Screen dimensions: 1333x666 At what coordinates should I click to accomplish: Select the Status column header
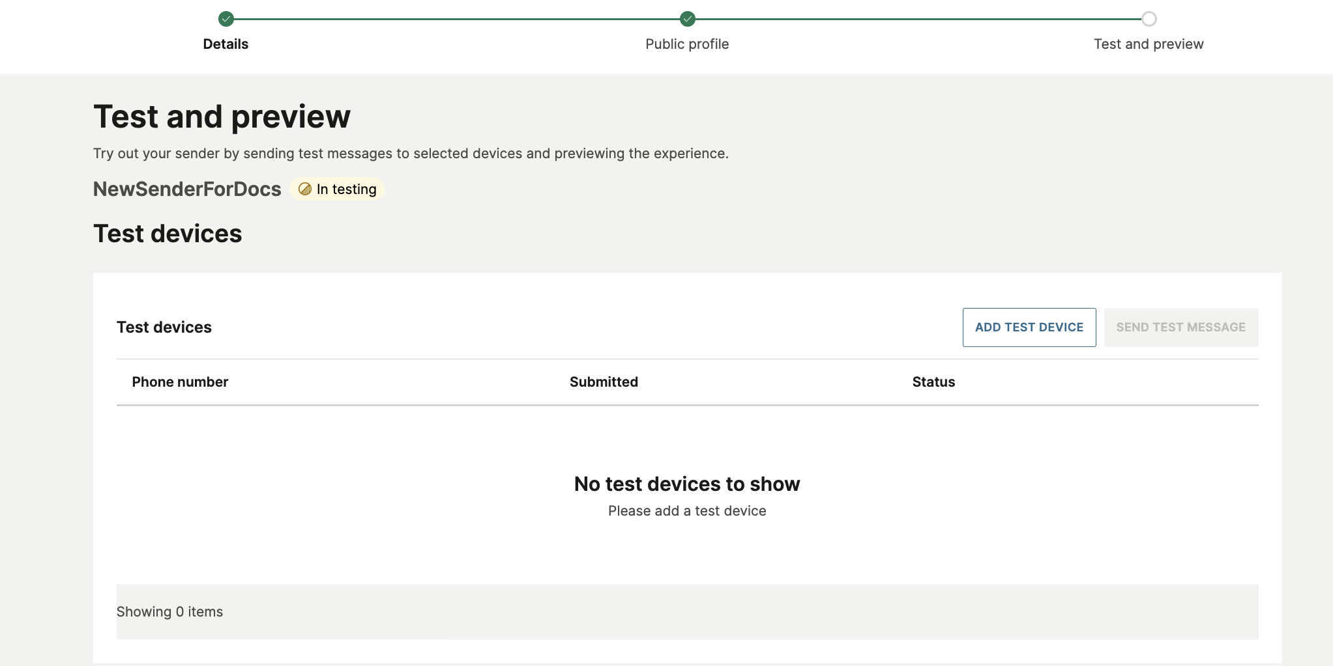coord(933,382)
